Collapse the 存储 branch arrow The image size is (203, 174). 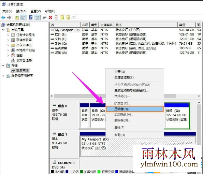click(x=3, y=66)
